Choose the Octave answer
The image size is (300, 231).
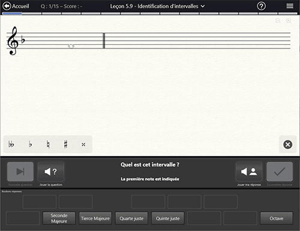point(277,218)
